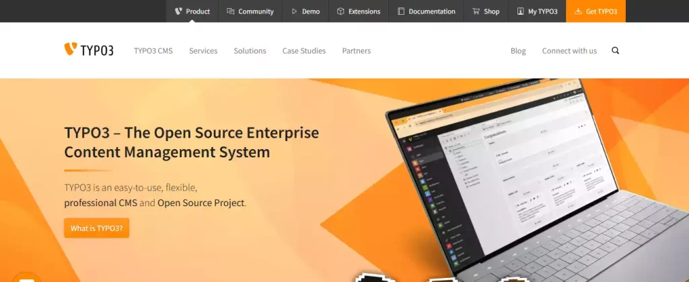Screen dimensions: 689x282
Task: Open the Services menu item
Action: 203,51
